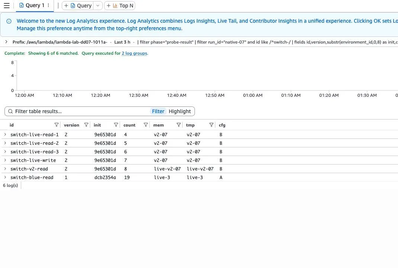Screen dimensions: 398x268
Task: Click the 12:30 AM timeline label
Action: coord(139,95)
